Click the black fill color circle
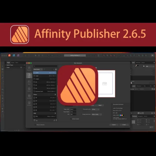This screenshot has width=156, height=156. click(x=138, y=66)
